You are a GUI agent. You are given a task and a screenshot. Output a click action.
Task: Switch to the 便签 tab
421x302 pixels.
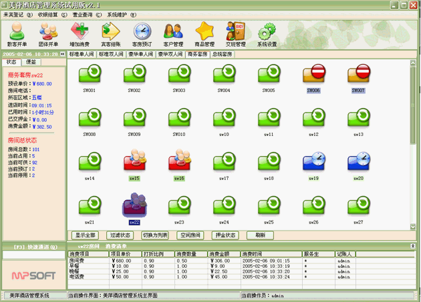31,61
